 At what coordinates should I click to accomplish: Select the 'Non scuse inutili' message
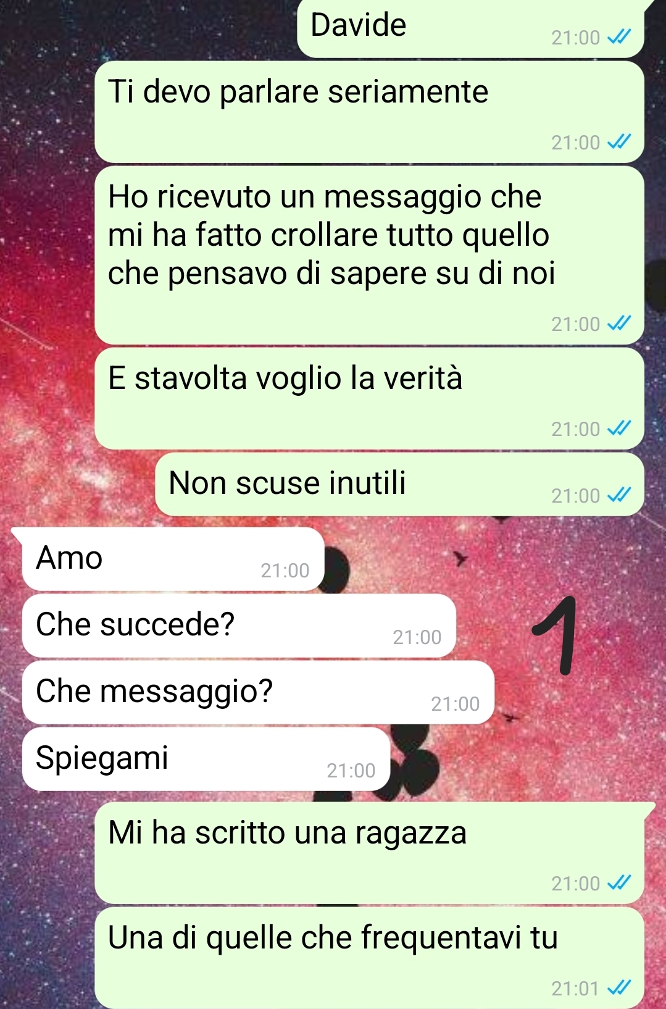pyautogui.click(x=399, y=485)
